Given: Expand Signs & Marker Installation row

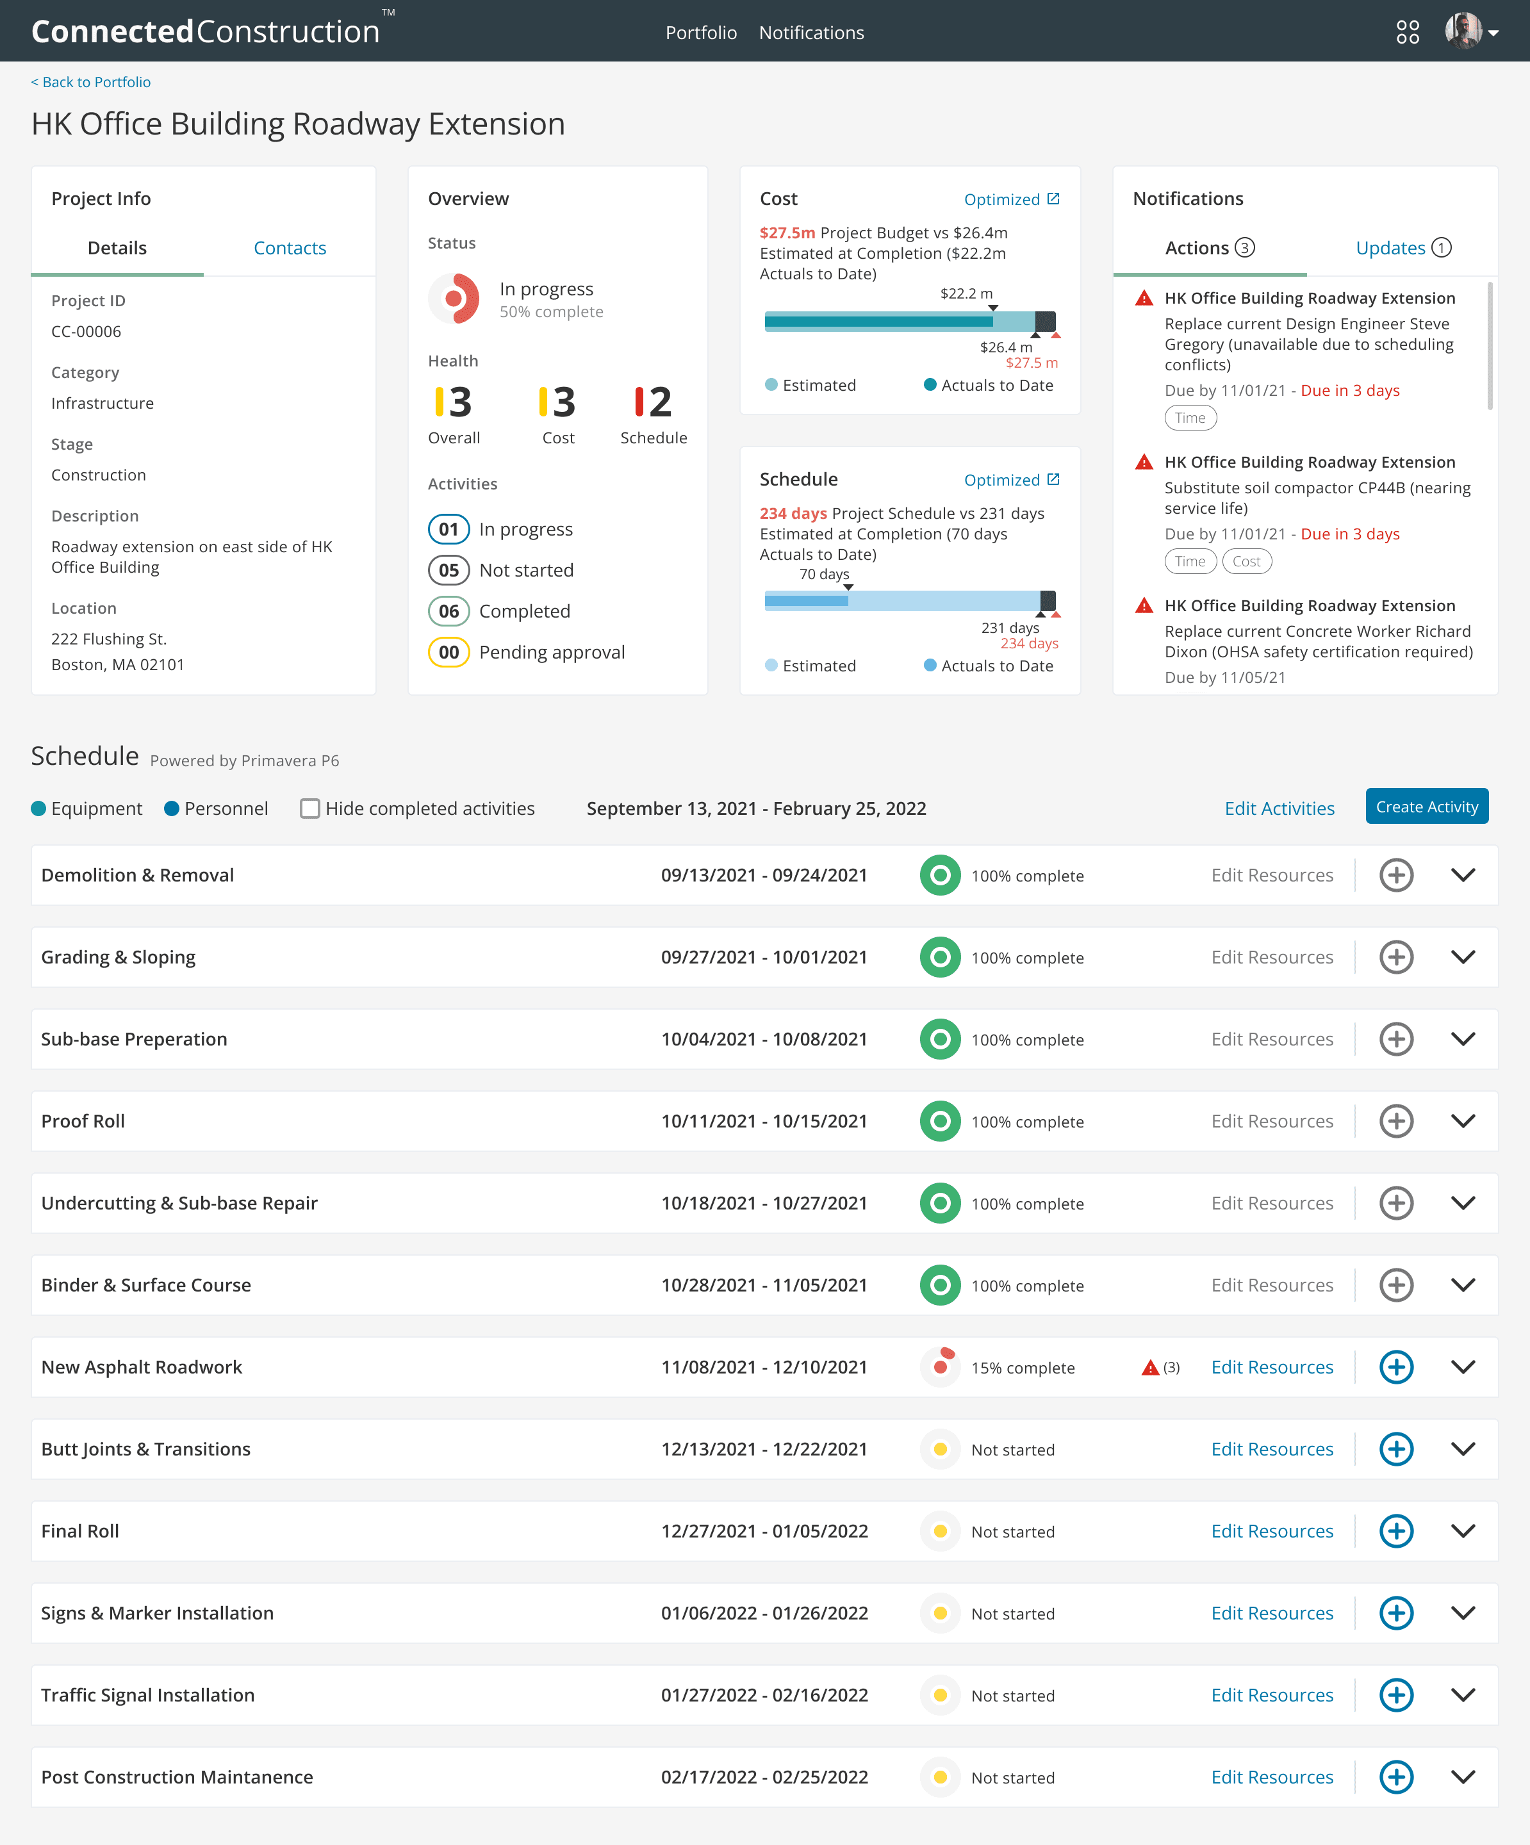Looking at the screenshot, I should point(1462,1613).
